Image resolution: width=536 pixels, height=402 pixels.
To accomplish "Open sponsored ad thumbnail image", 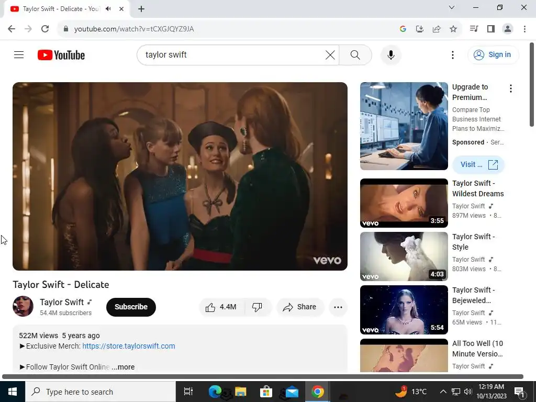I will (x=404, y=126).
